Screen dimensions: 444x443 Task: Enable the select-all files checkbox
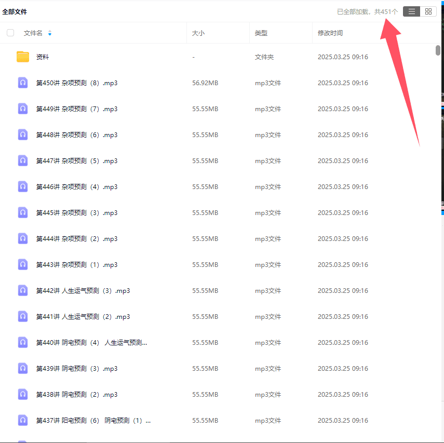coord(10,32)
